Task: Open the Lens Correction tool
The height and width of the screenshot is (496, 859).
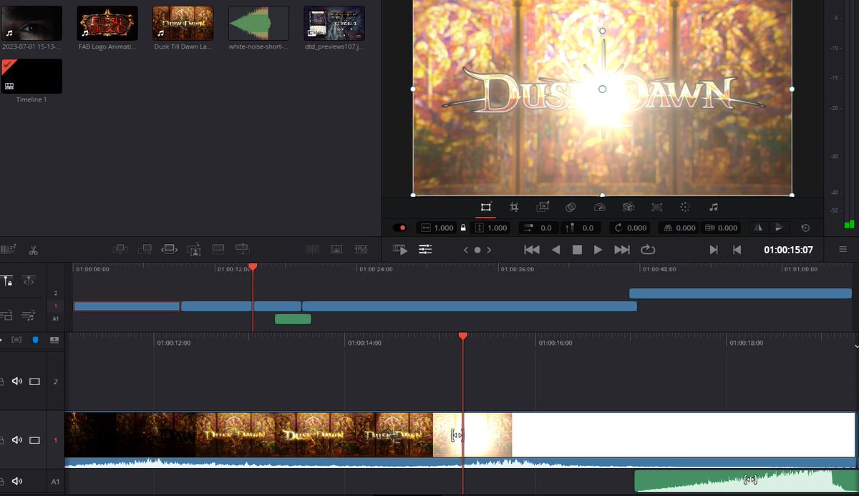Action: [x=656, y=207]
